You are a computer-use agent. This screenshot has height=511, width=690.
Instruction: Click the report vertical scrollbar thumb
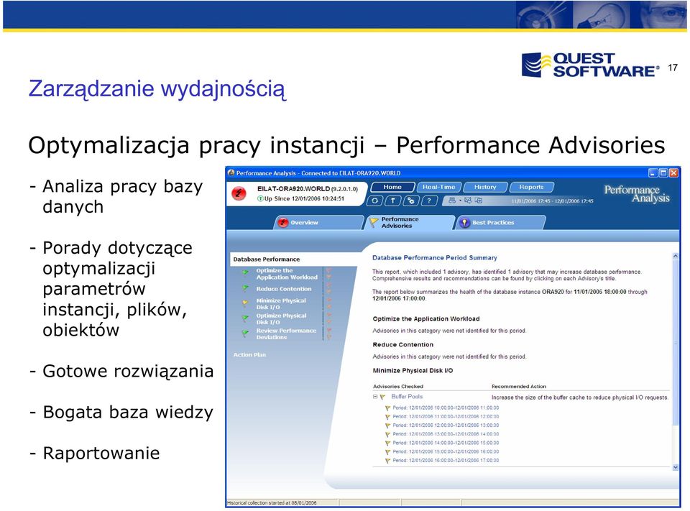pos(676,342)
